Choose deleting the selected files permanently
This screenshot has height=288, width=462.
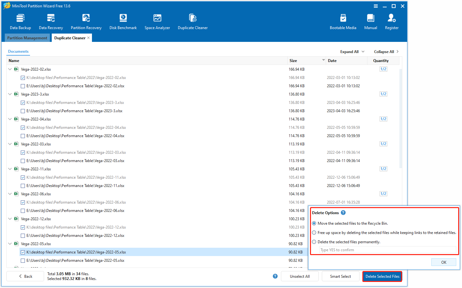(x=314, y=242)
